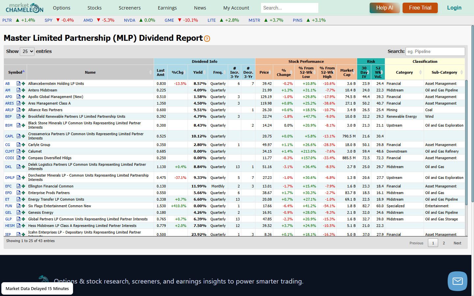Click the Previous pagination button
This screenshot has width=474, height=296.
(x=416, y=243)
